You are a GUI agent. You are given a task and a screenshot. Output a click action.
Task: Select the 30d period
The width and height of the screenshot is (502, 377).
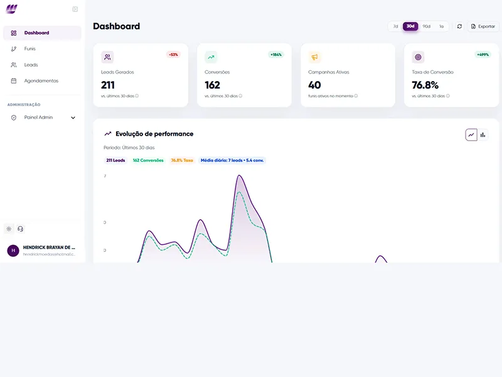410,26
